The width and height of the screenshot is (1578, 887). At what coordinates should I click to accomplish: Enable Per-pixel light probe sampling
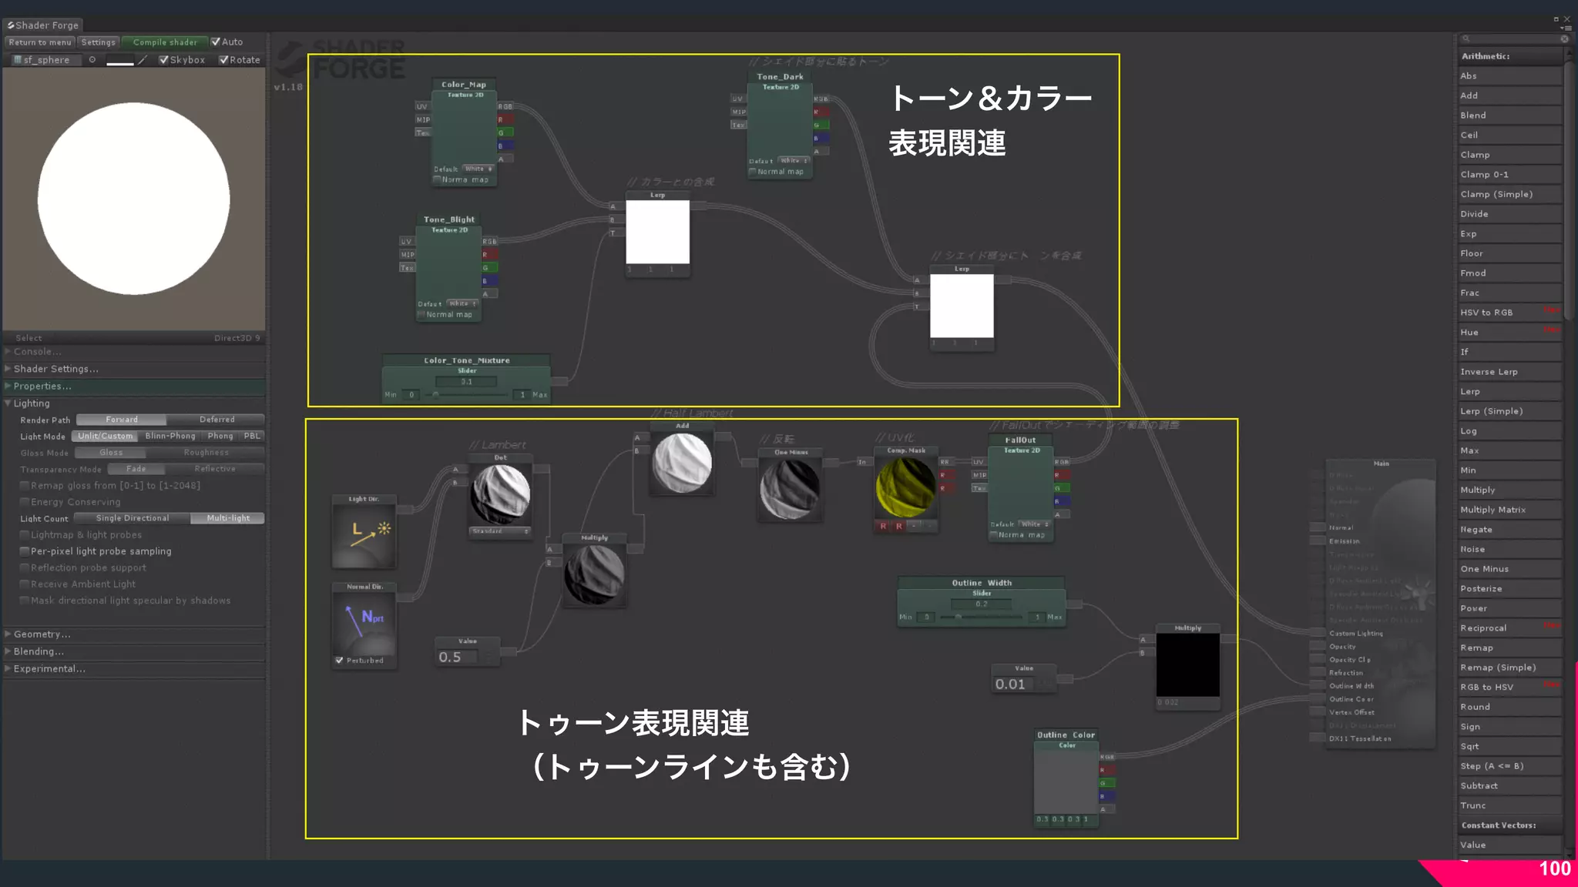[25, 551]
